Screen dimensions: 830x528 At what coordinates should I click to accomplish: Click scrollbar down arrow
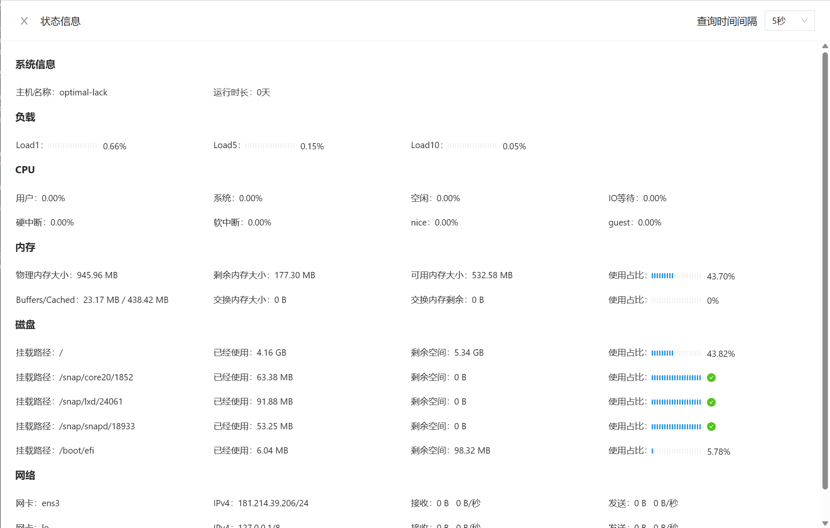click(x=825, y=523)
